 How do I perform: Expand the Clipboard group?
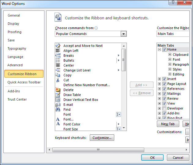pyautogui.click(x=170, y=55)
